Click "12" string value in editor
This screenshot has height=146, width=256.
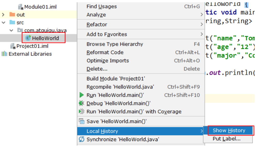(244, 47)
